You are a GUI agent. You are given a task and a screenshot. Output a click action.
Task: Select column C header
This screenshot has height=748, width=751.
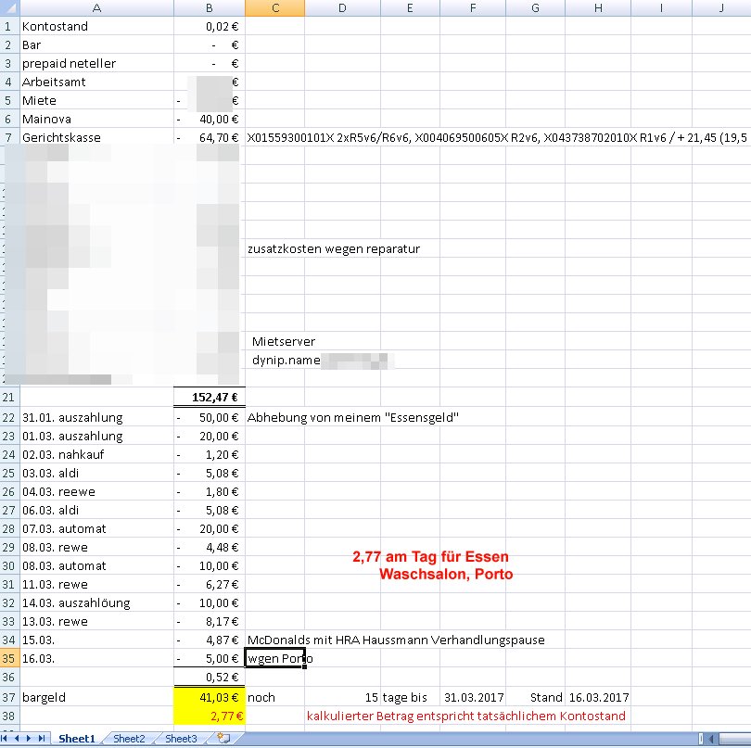(275, 8)
